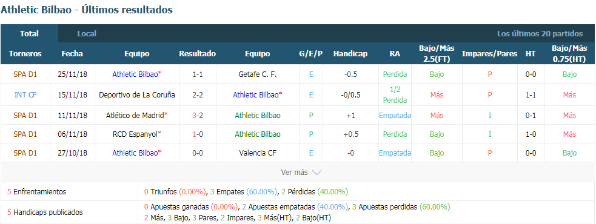The width and height of the screenshot is (596, 224).
Task: Open Deportivo de La Coruña link
Action: pyautogui.click(x=137, y=94)
